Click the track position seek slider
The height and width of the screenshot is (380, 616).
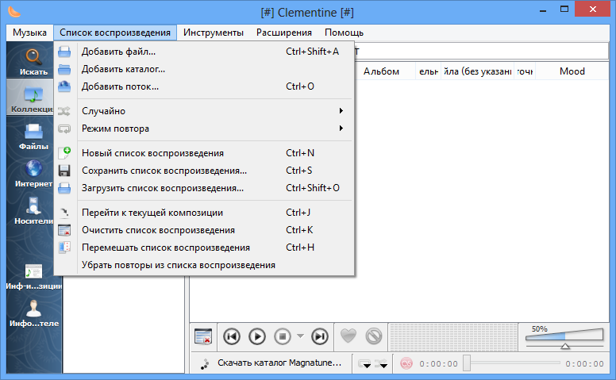point(510,363)
